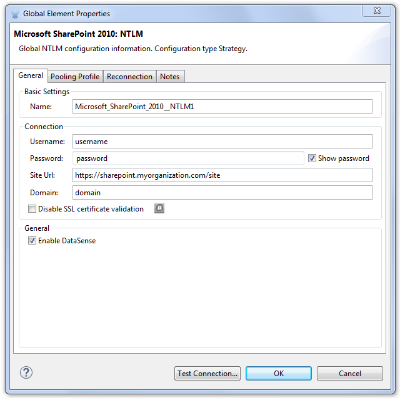Click the help question mark icon
This screenshot has width=400, height=398.
[x=26, y=372]
